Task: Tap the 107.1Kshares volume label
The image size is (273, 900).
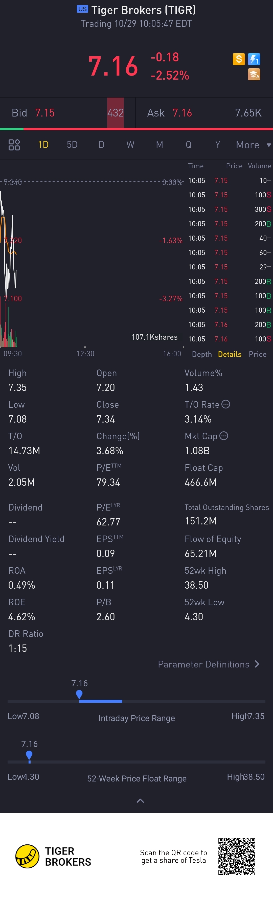Action: 154,337
